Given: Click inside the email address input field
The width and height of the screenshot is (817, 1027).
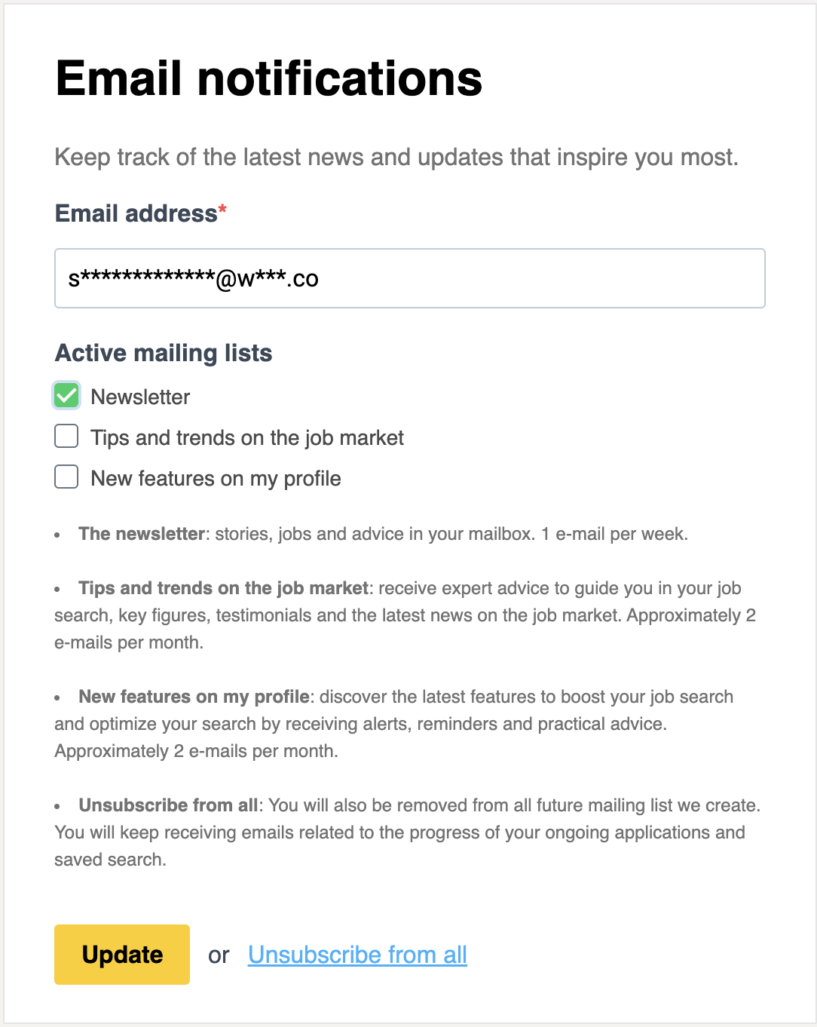Looking at the screenshot, I should 409,278.
